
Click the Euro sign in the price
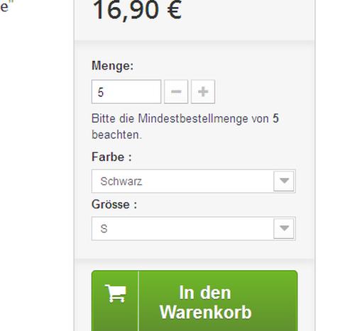point(175,10)
